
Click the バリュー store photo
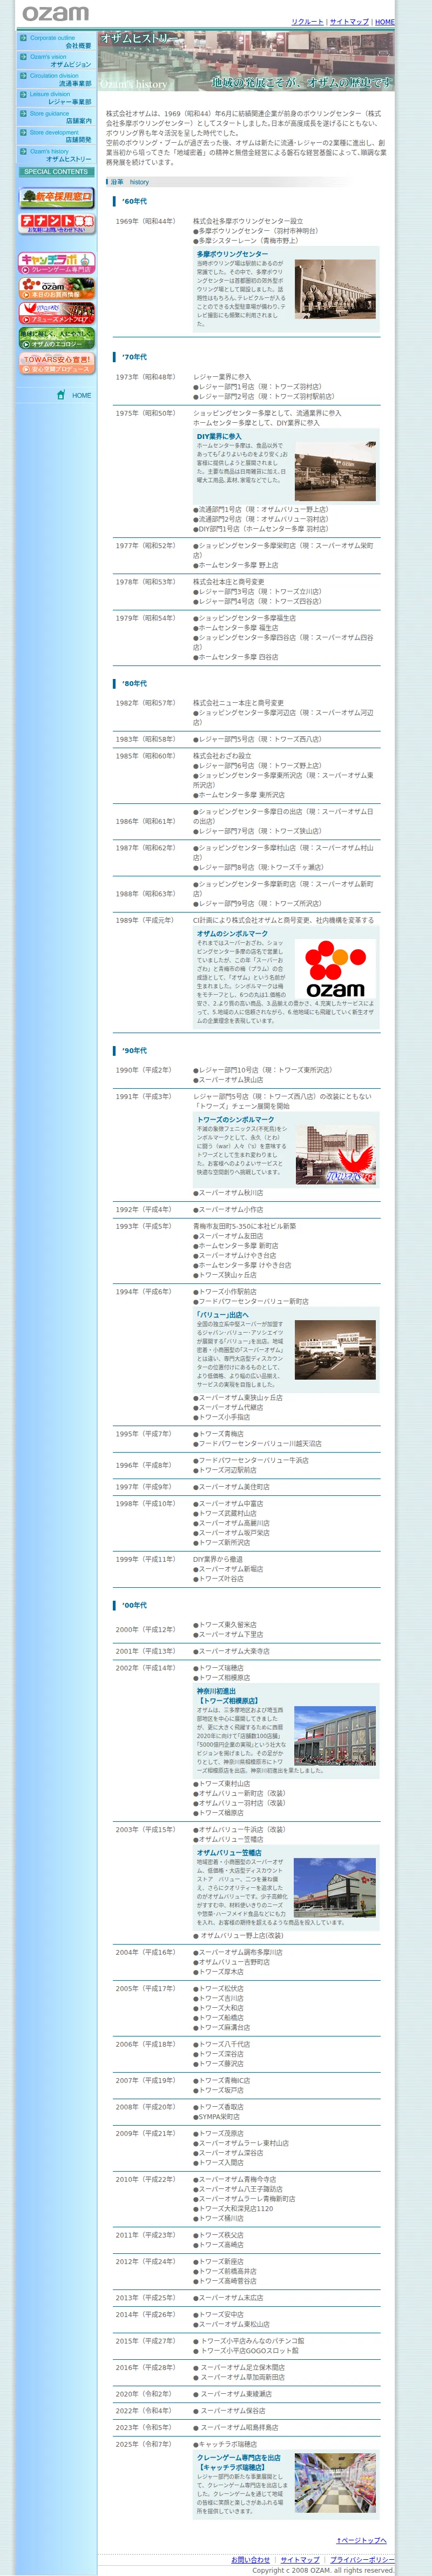tap(335, 1350)
